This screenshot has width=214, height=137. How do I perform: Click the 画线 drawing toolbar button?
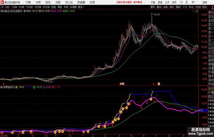tap(178, 7)
